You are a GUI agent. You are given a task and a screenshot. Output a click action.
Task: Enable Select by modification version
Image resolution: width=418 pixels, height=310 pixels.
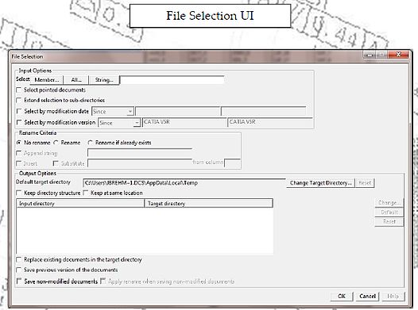tap(19, 122)
